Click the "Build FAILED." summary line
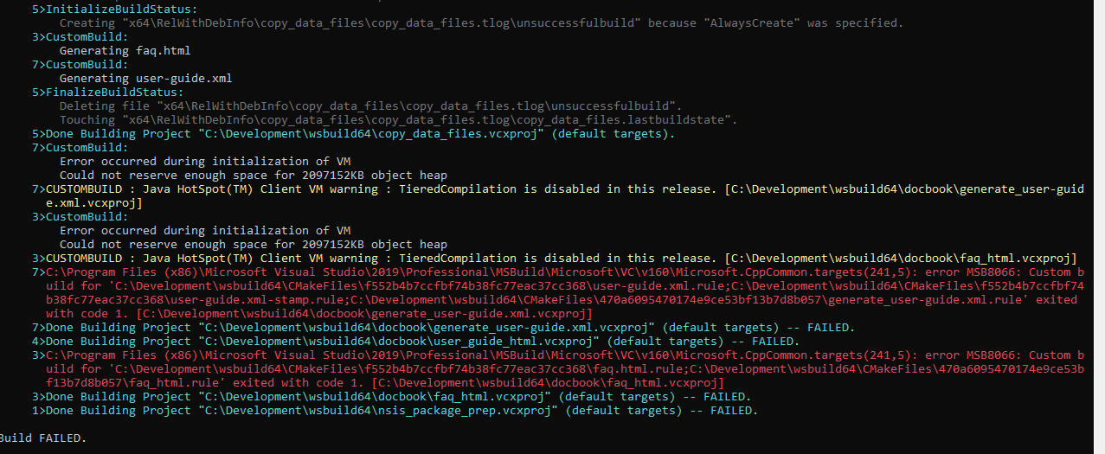 point(43,438)
